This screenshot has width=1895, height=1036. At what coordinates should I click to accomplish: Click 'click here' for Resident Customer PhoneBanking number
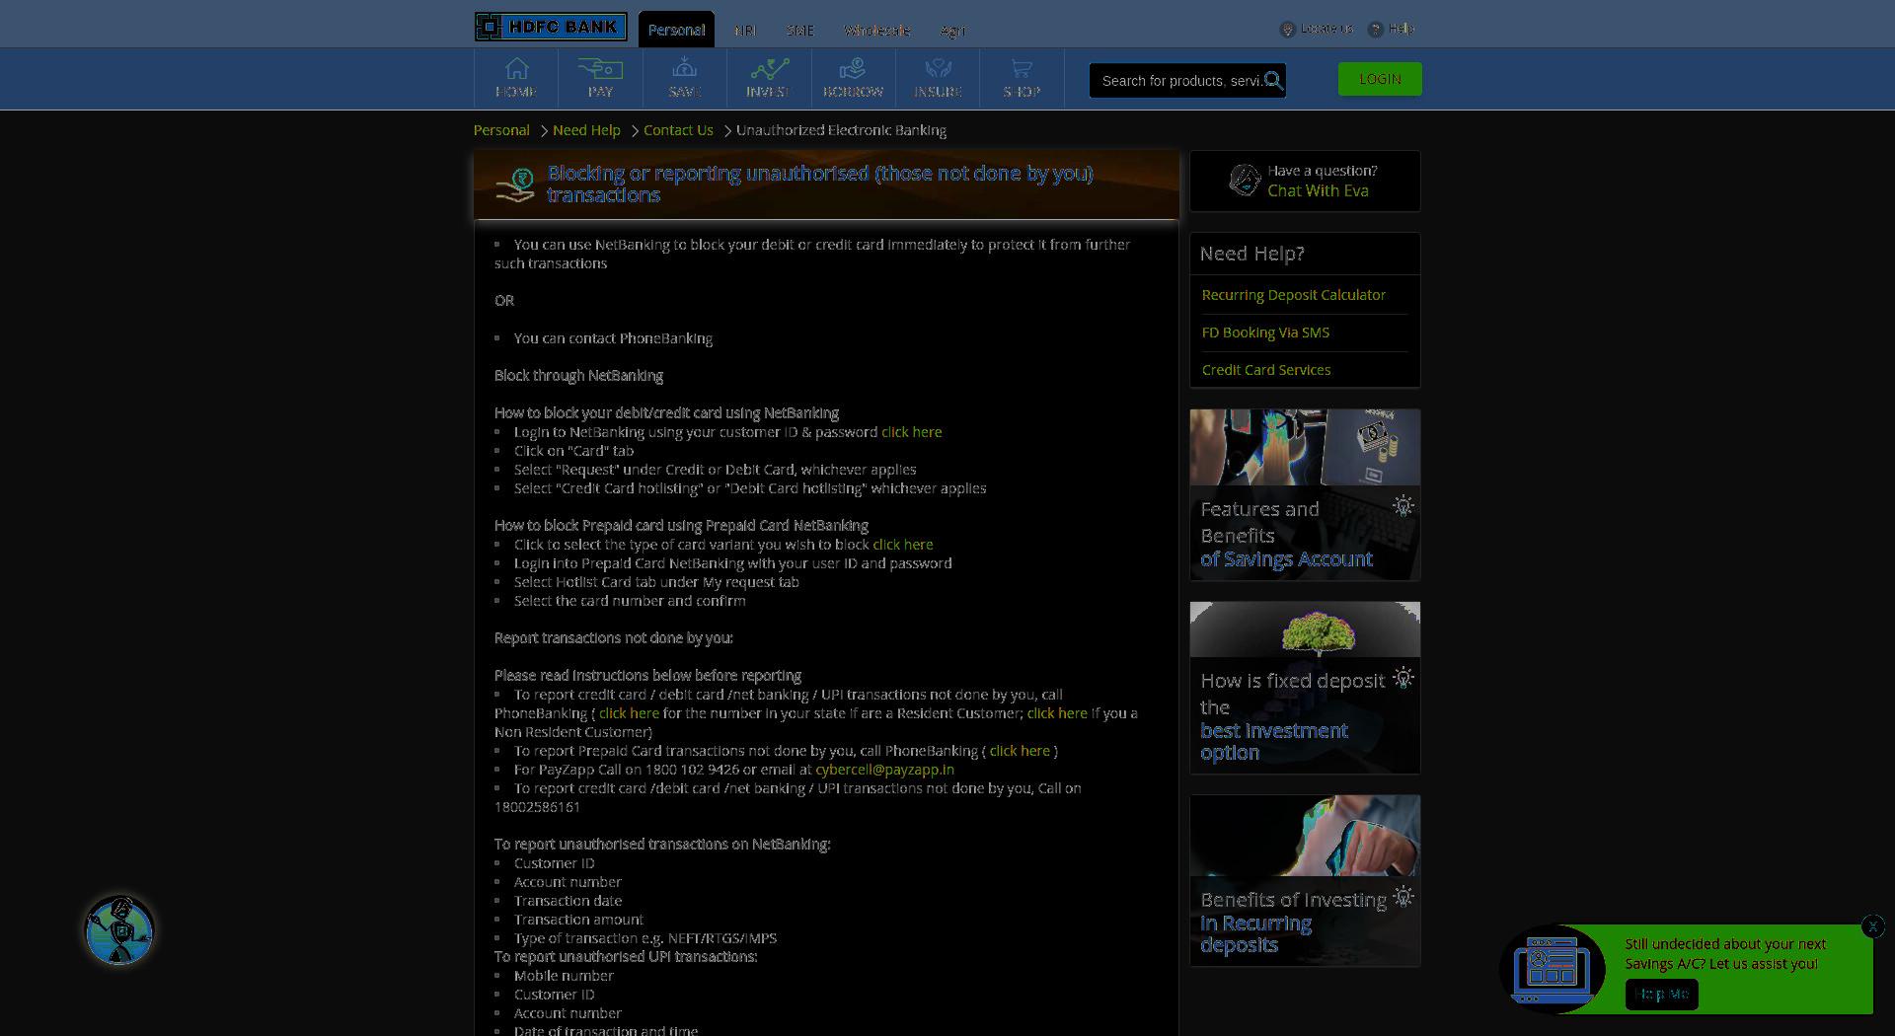(629, 713)
